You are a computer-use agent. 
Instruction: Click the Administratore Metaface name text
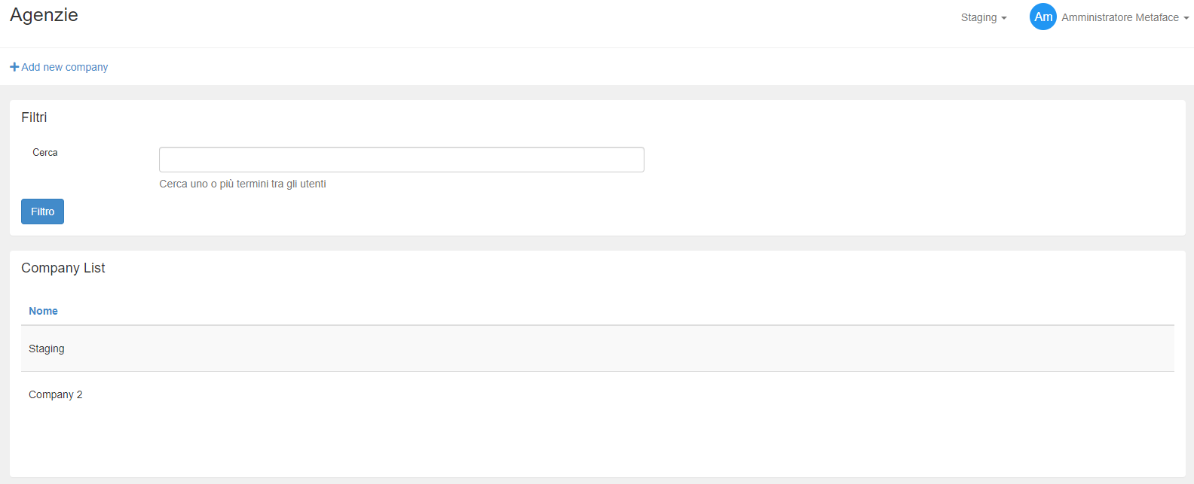tap(1118, 17)
